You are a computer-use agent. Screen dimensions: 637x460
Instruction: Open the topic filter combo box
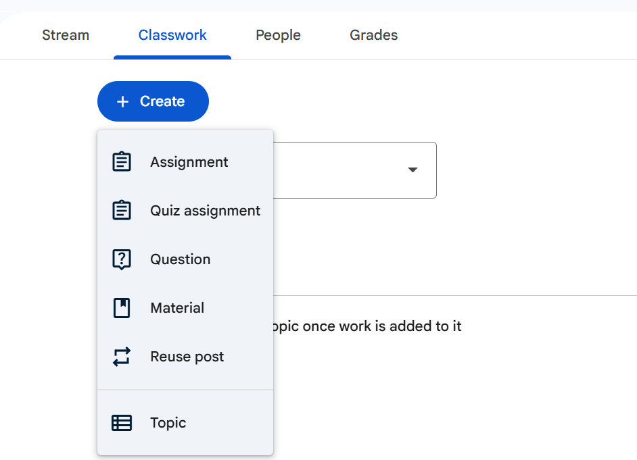click(x=352, y=170)
